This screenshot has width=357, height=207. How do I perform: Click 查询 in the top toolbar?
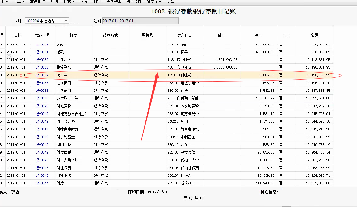pos(54,2)
